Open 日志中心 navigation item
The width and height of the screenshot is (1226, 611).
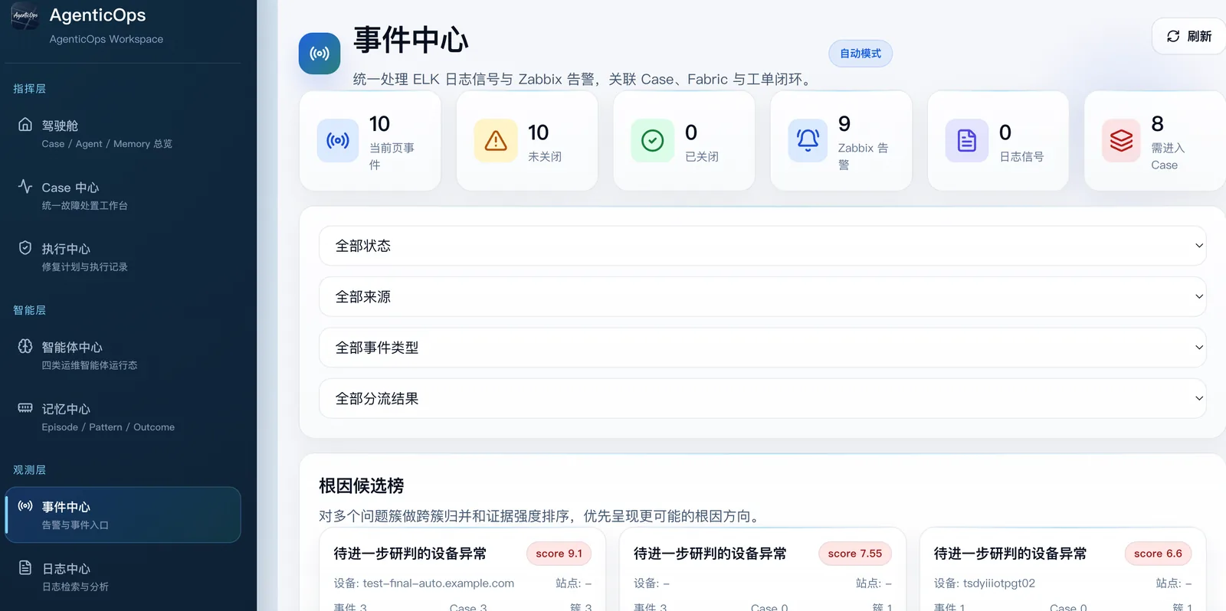click(x=123, y=577)
